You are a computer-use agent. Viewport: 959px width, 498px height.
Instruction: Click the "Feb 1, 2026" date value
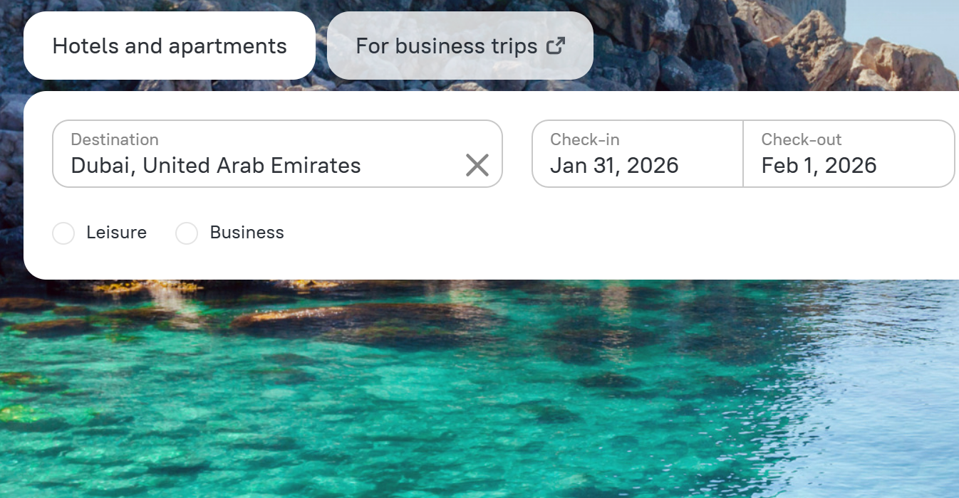point(819,166)
